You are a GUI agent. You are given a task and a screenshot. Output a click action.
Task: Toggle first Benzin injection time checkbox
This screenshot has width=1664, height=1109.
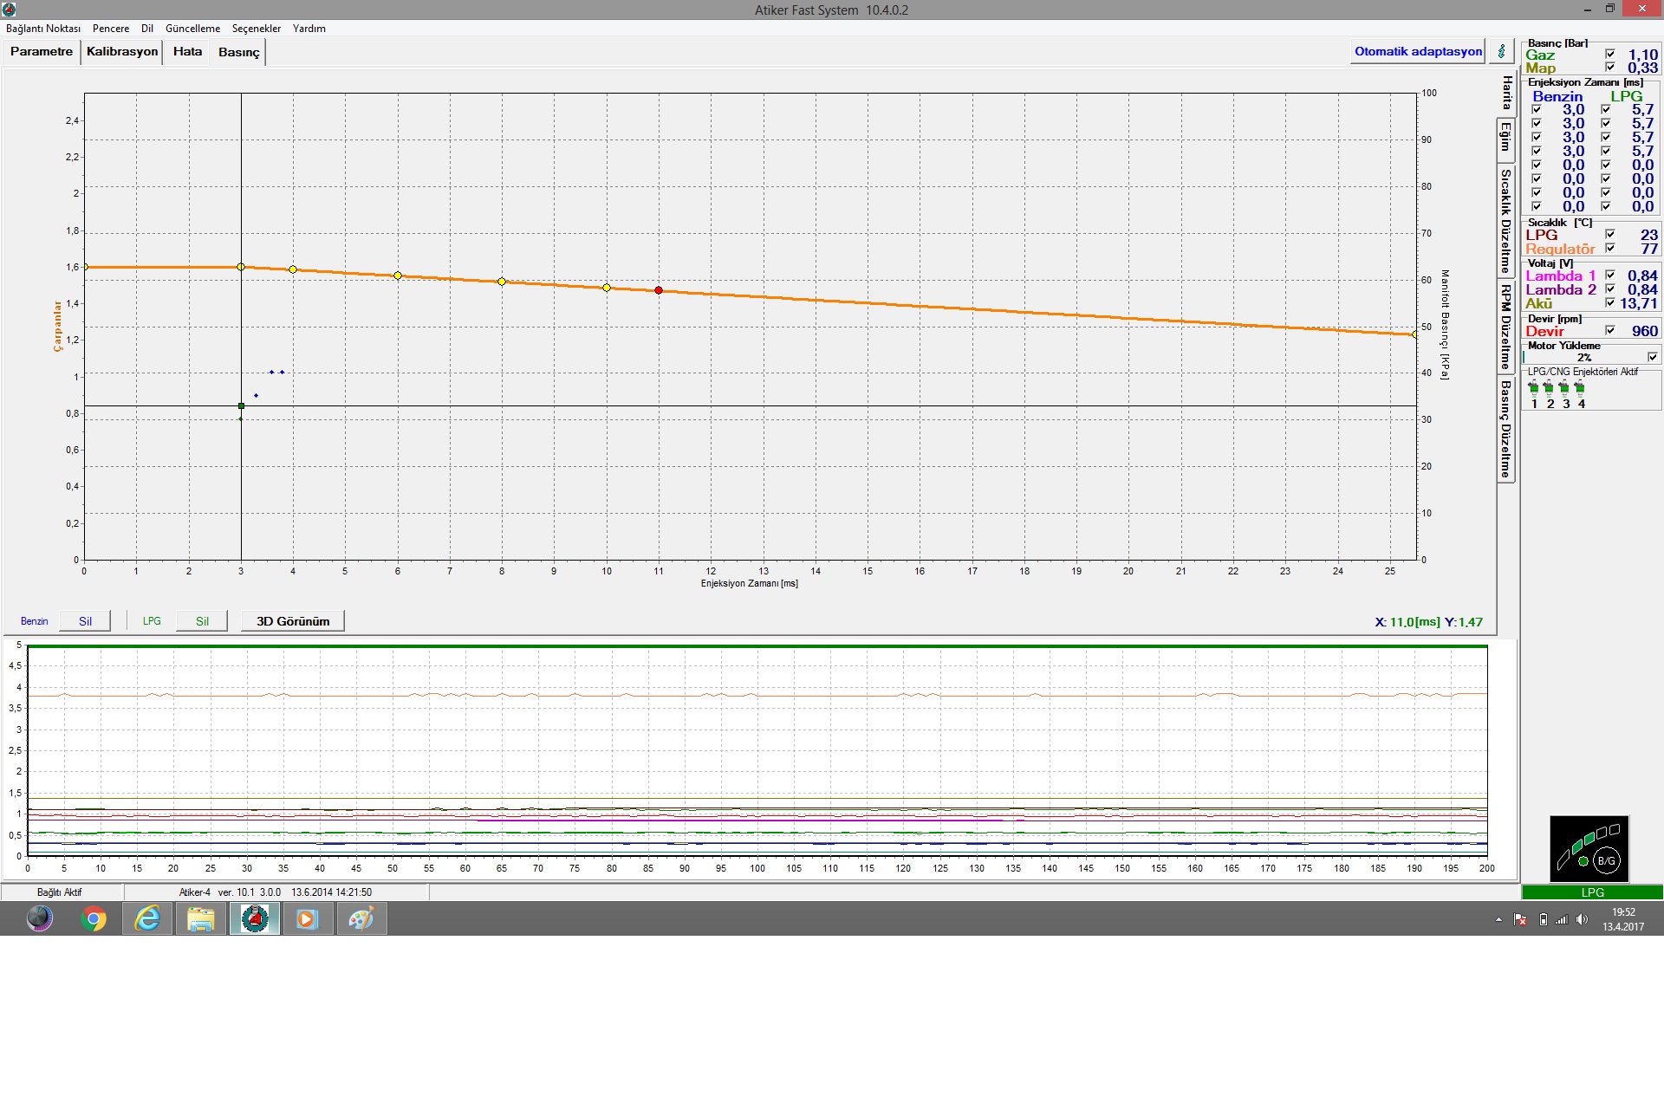1537,109
